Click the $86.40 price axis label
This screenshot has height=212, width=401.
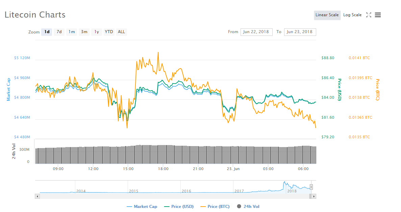tap(328, 78)
